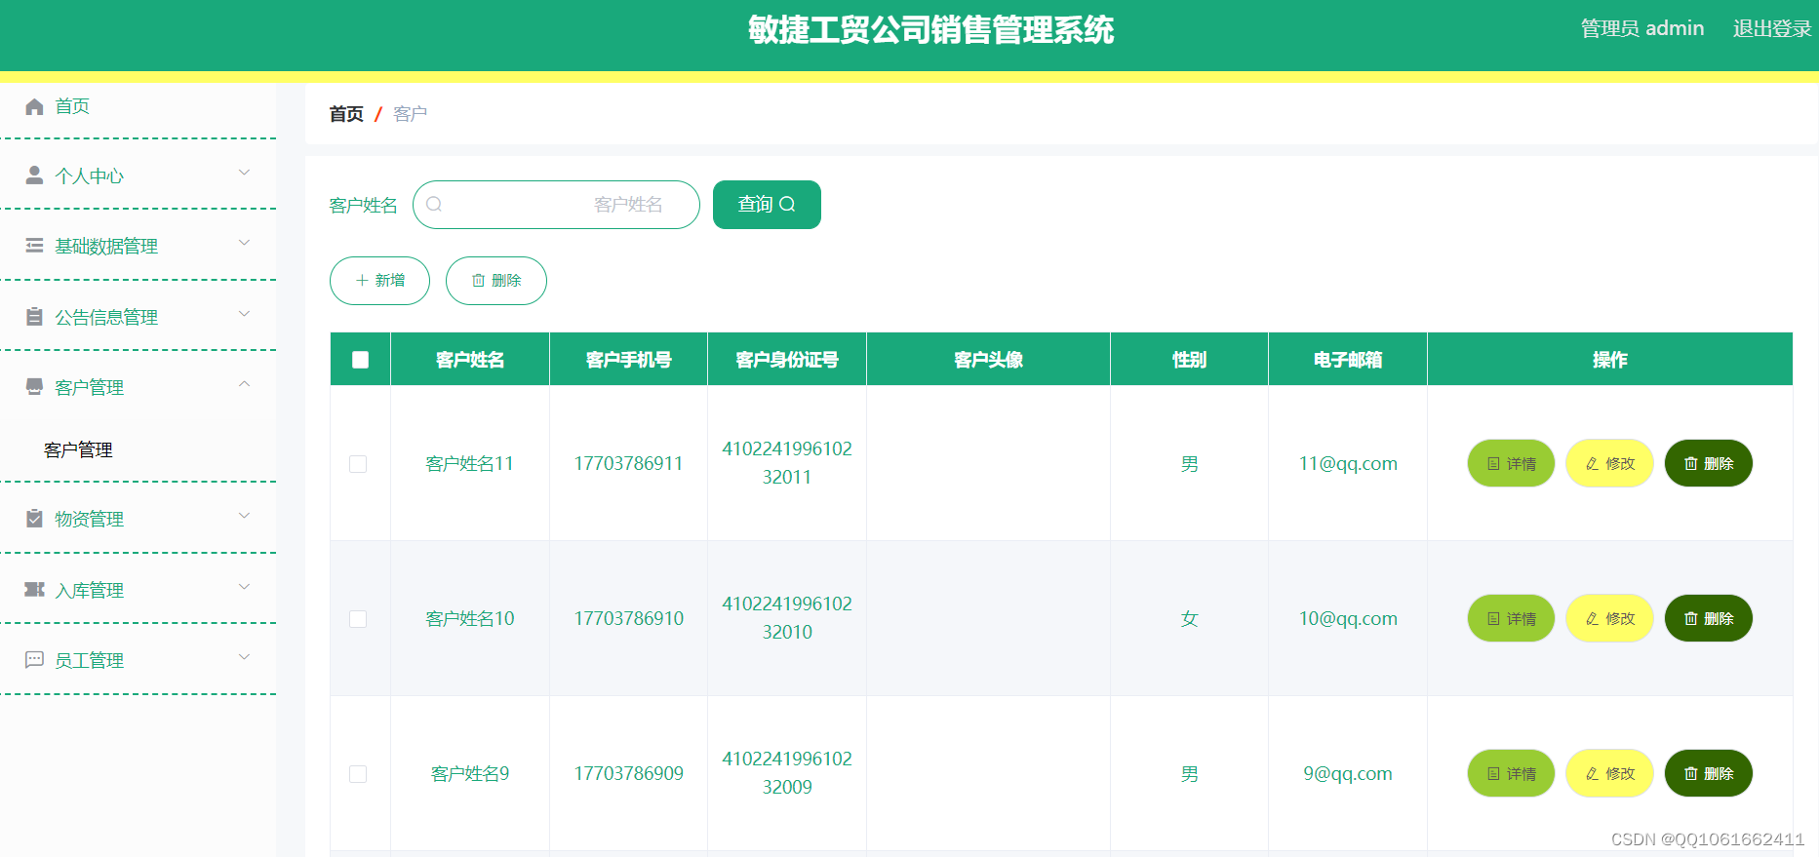Screen dimensions: 1819x857
Task: Click the 删除 batch delete button above table
Action: [x=495, y=281]
